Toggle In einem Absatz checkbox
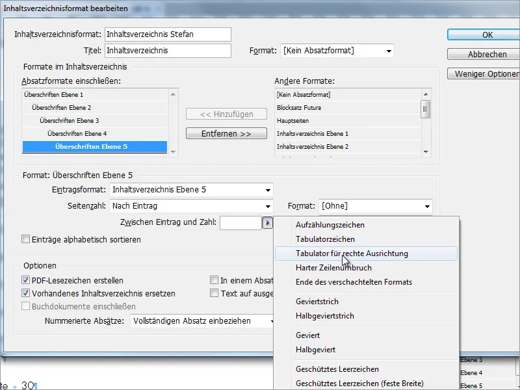Image resolution: width=520 pixels, height=390 pixels. [x=214, y=280]
